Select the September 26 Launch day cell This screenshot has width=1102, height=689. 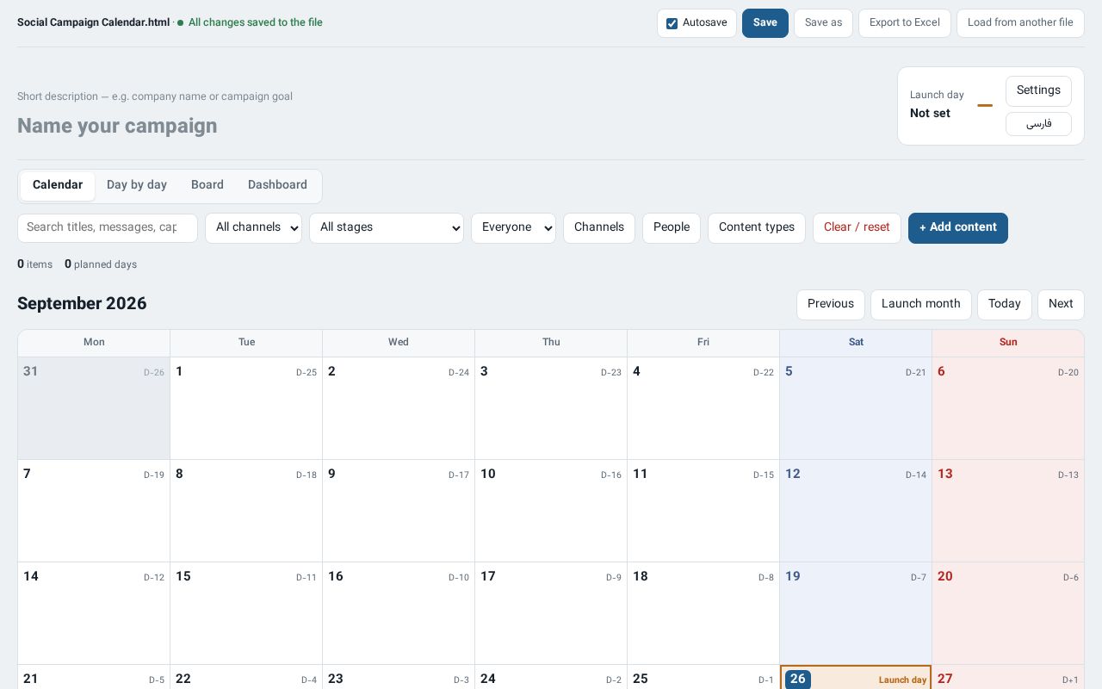(x=856, y=677)
